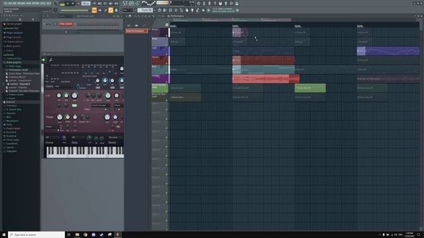Mute the Bass playlist track
Screen dimensions: 424x238
pyautogui.click(x=167, y=72)
